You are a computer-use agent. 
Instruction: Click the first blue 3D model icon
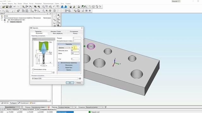click(x=62, y=7)
